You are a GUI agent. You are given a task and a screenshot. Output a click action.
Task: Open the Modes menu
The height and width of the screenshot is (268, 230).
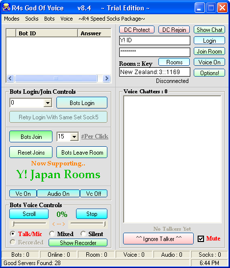click(x=12, y=19)
